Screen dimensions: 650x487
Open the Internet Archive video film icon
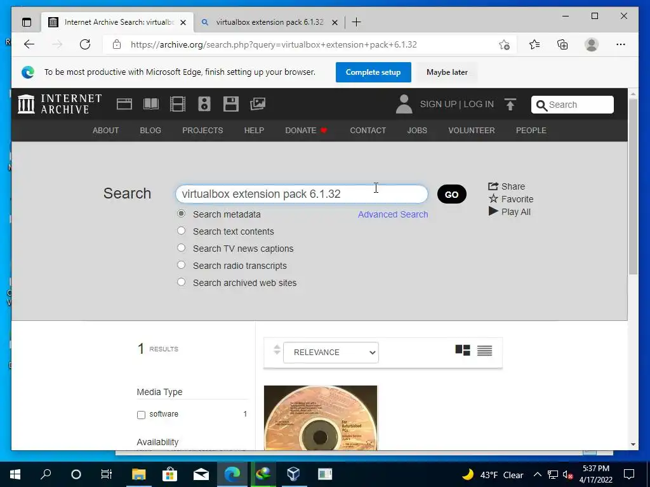(x=178, y=104)
